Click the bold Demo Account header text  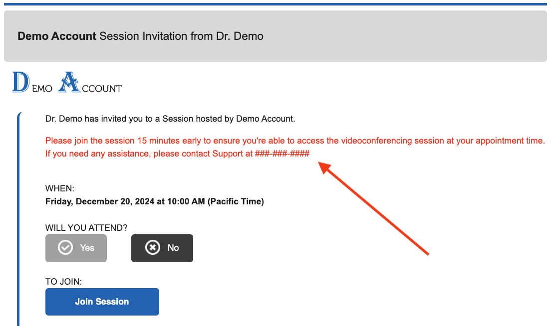57,36
